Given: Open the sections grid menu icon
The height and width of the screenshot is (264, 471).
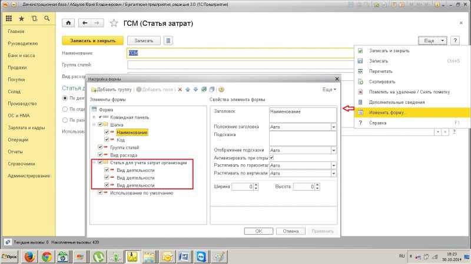Looking at the screenshot, I should pos(9,19).
